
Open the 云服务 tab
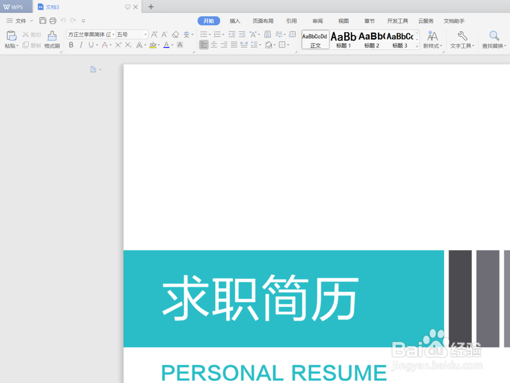click(426, 21)
